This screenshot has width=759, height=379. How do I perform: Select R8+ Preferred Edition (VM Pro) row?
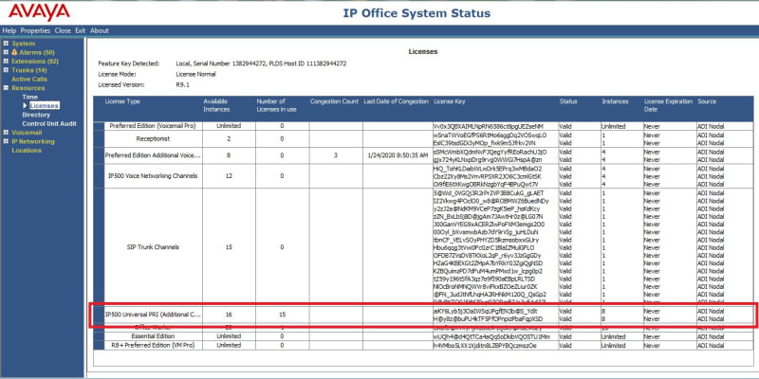pyautogui.click(x=423, y=345)
